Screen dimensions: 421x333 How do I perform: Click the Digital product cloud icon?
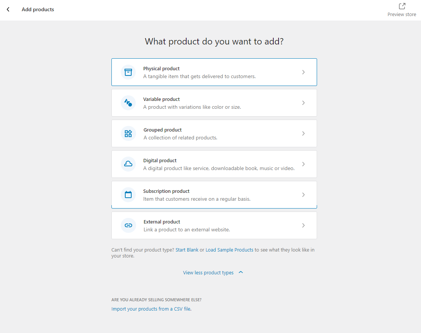tap(128, 164)
